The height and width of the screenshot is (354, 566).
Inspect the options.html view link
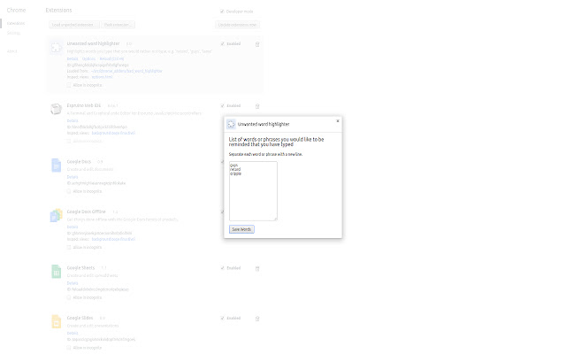(103, 77)
